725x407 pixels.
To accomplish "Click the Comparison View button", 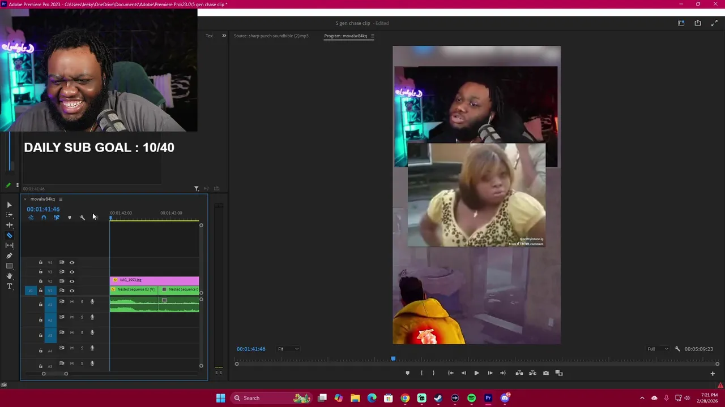I will pos(559,373).
